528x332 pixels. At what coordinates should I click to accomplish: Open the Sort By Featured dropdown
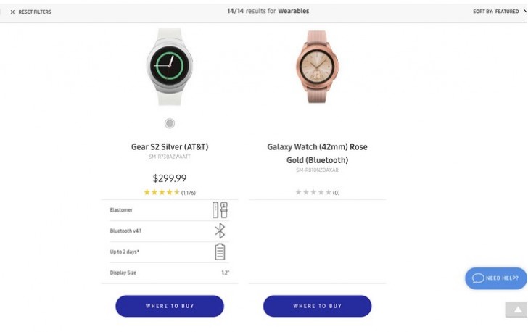pyautogui.click(x=498, y=12)
